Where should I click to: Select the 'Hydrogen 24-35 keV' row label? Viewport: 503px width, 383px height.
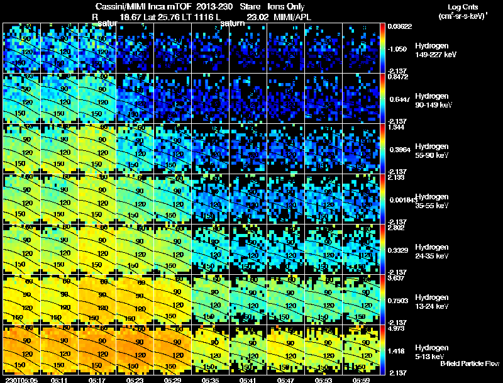click(432, 252)
